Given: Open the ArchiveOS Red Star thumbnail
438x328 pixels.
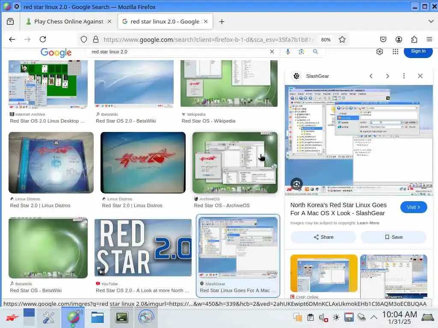Looking at the screenshot, I should click(x=235, y=163).
